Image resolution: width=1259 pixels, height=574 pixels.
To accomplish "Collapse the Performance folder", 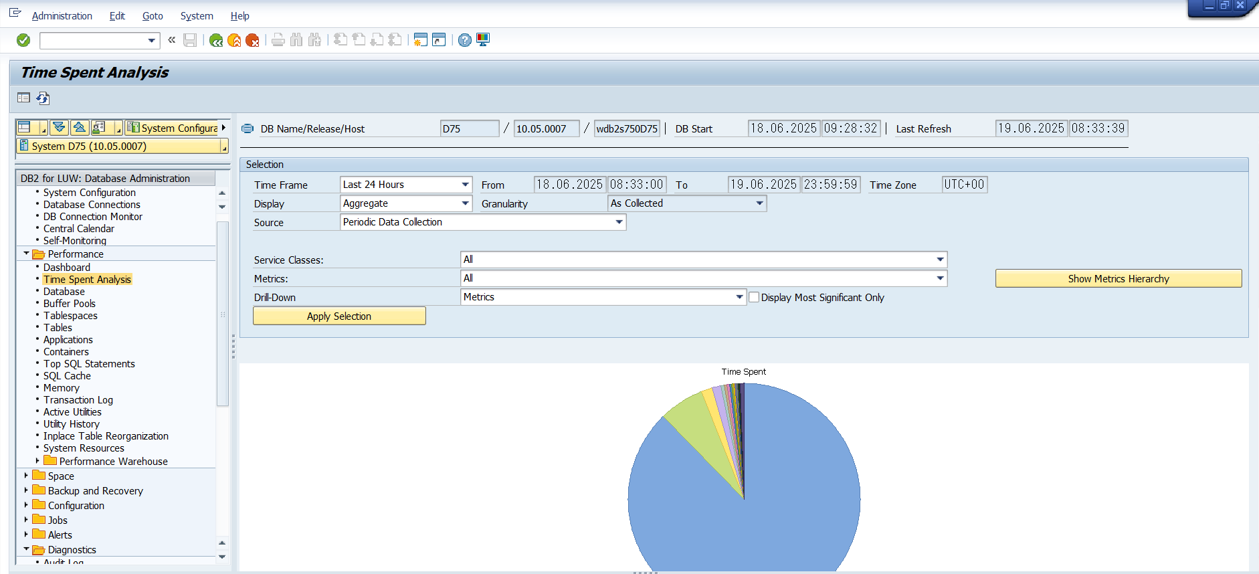I will click(x=26, y=254).
